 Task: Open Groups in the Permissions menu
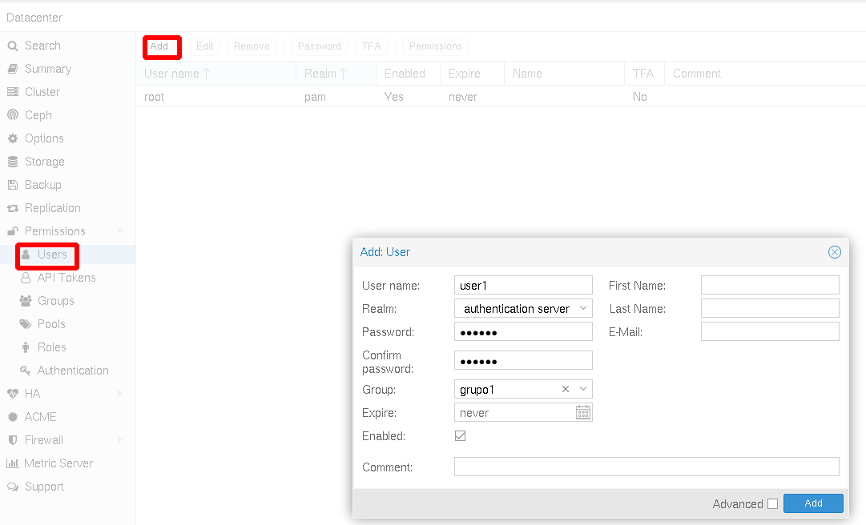55,301
